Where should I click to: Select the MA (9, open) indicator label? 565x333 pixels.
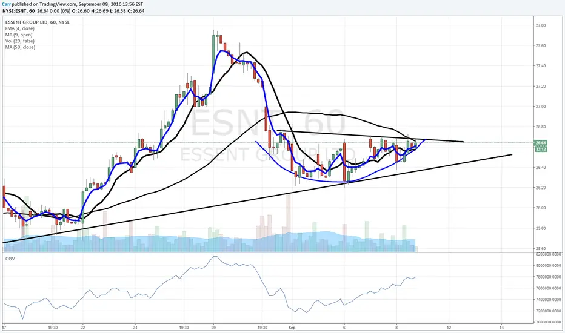(x=19, y=35)
